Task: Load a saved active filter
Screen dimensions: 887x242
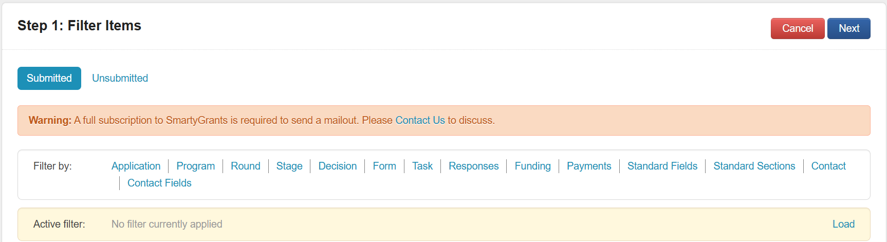Action: coord(843,224)
